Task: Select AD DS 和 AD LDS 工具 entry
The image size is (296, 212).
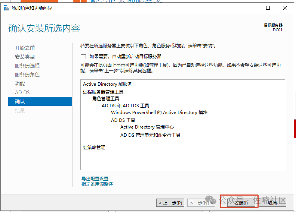Action: 125,106
